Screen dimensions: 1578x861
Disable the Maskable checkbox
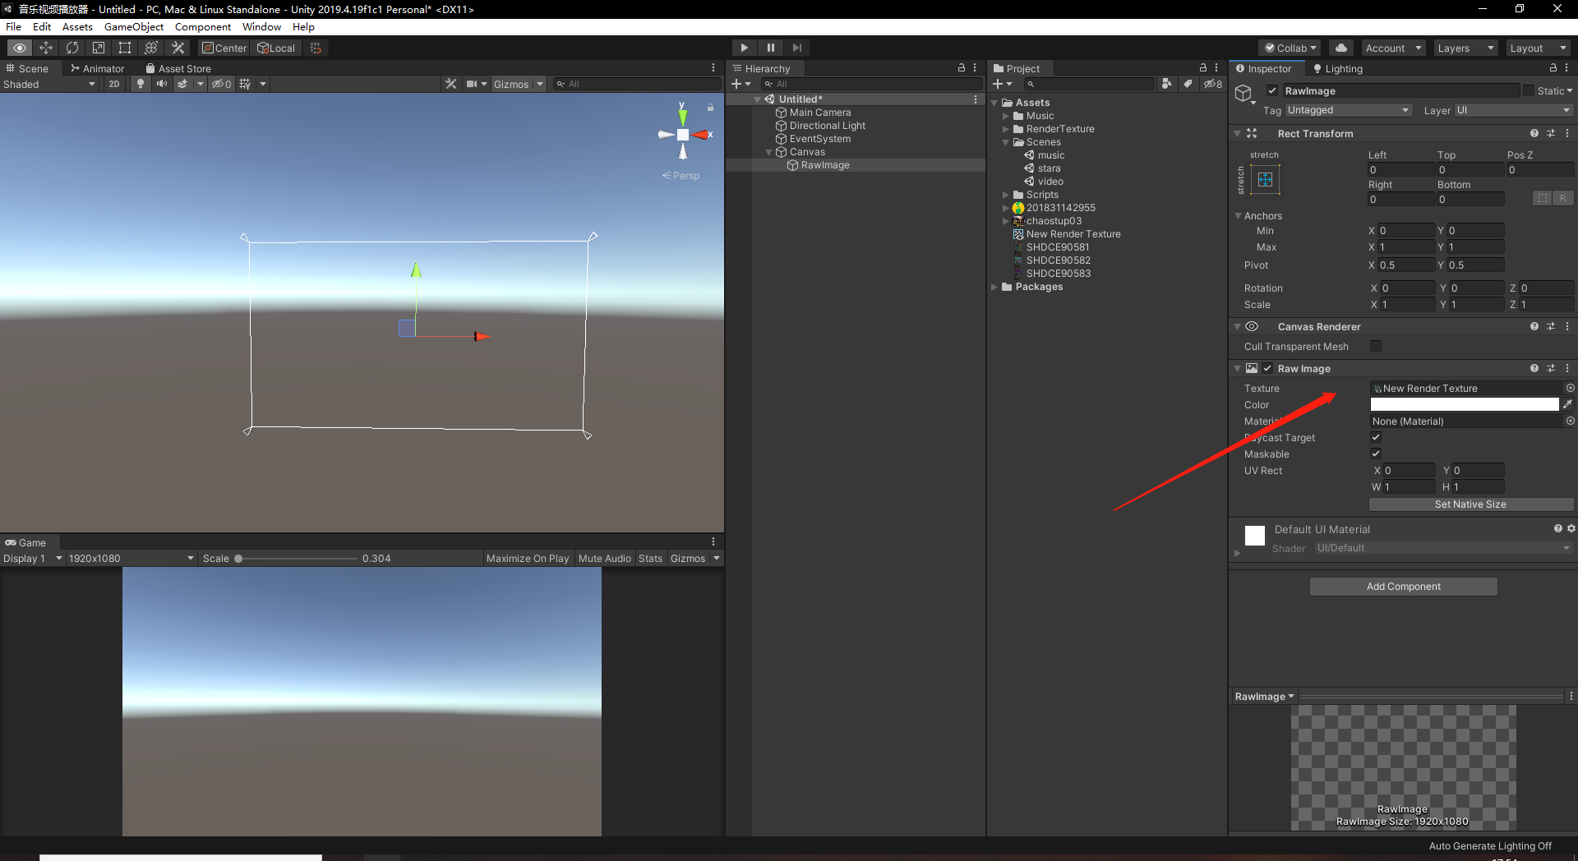1376,454
